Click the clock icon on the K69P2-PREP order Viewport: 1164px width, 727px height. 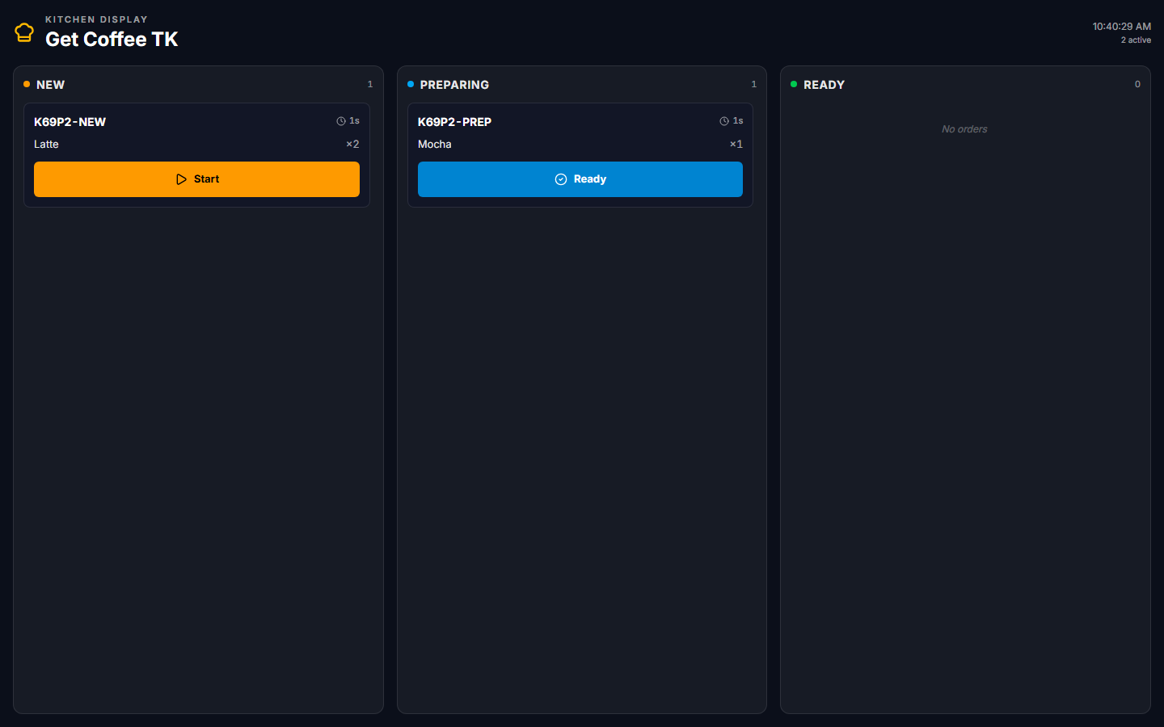(x=724, y=121)
